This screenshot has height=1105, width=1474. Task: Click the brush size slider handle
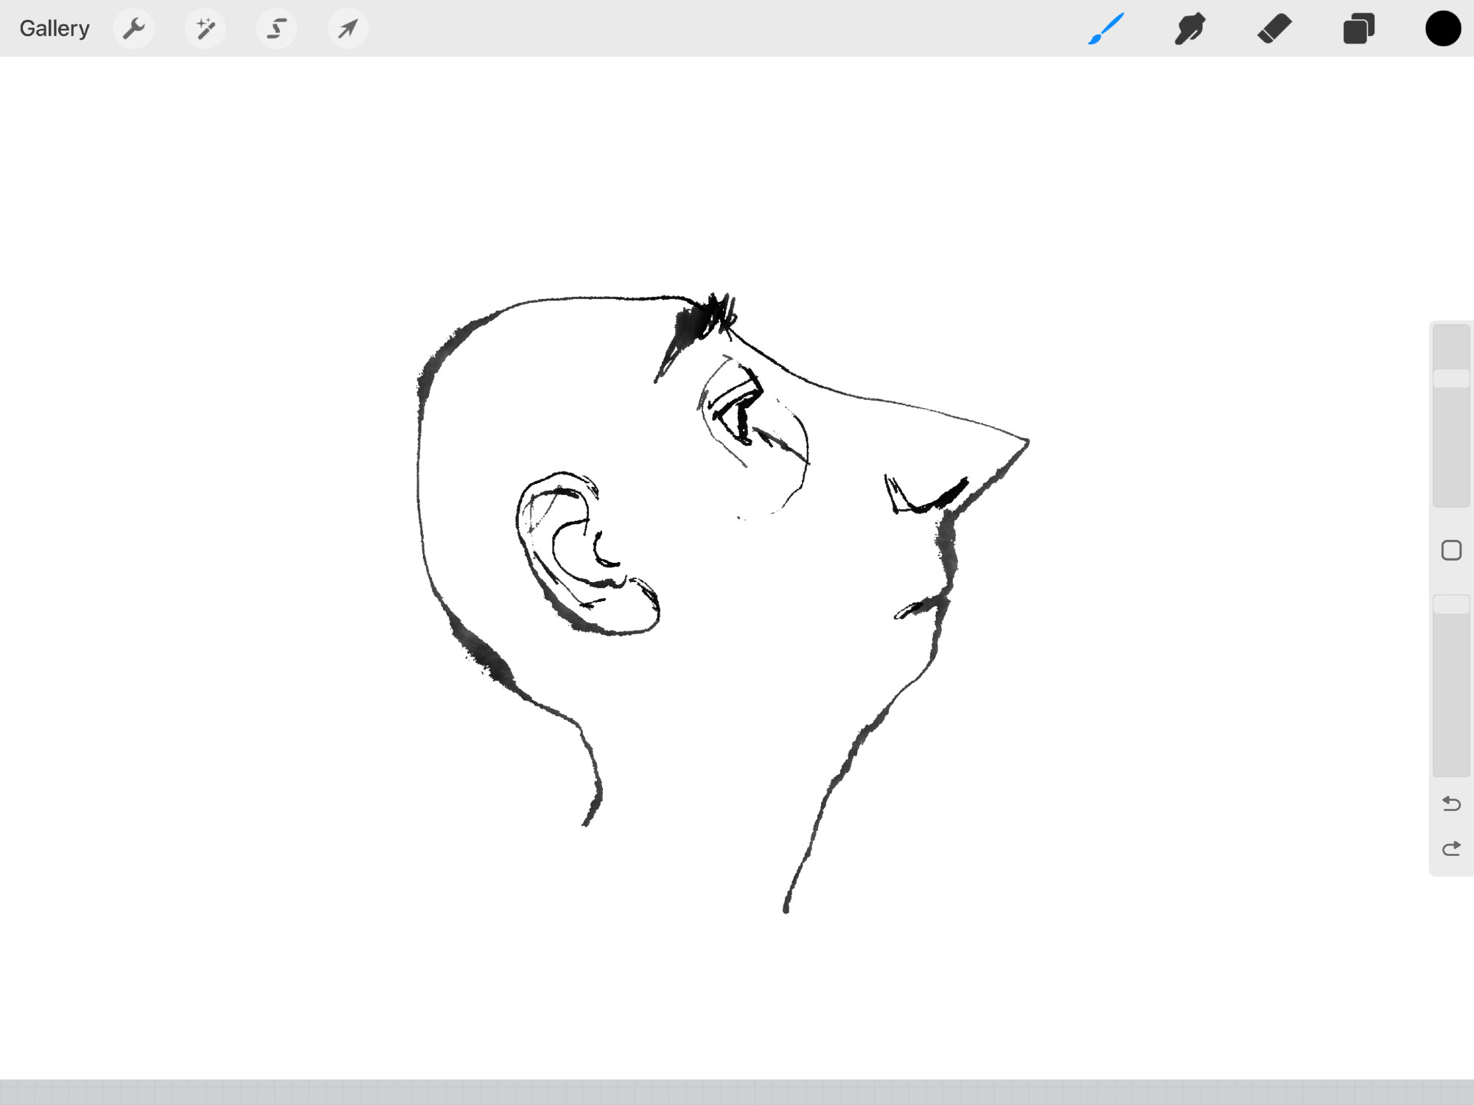[x=1451, y=379]
